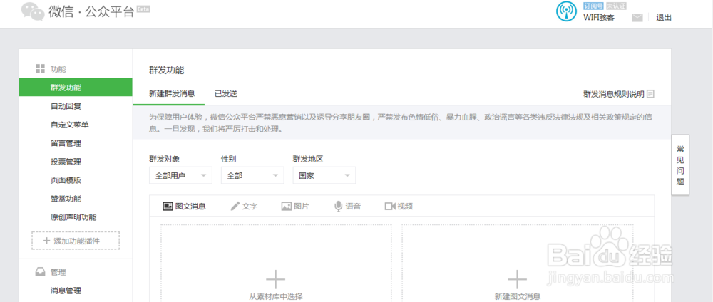Click the 订阅号 badge
Viewport: 713px width, 302px height.
(593, 6)
